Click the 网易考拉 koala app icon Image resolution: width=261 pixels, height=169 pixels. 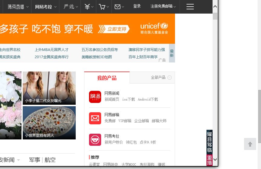pos(95,140)
